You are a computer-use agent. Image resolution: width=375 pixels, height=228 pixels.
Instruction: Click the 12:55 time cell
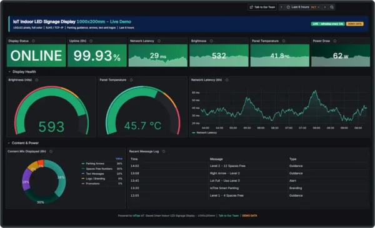click(x=134, y=196)
